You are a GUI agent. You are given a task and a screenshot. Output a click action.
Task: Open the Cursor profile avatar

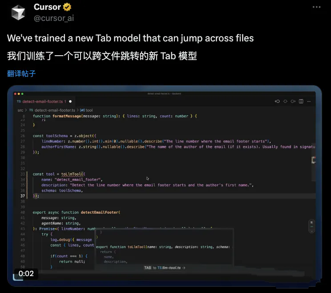pos(18,12)
